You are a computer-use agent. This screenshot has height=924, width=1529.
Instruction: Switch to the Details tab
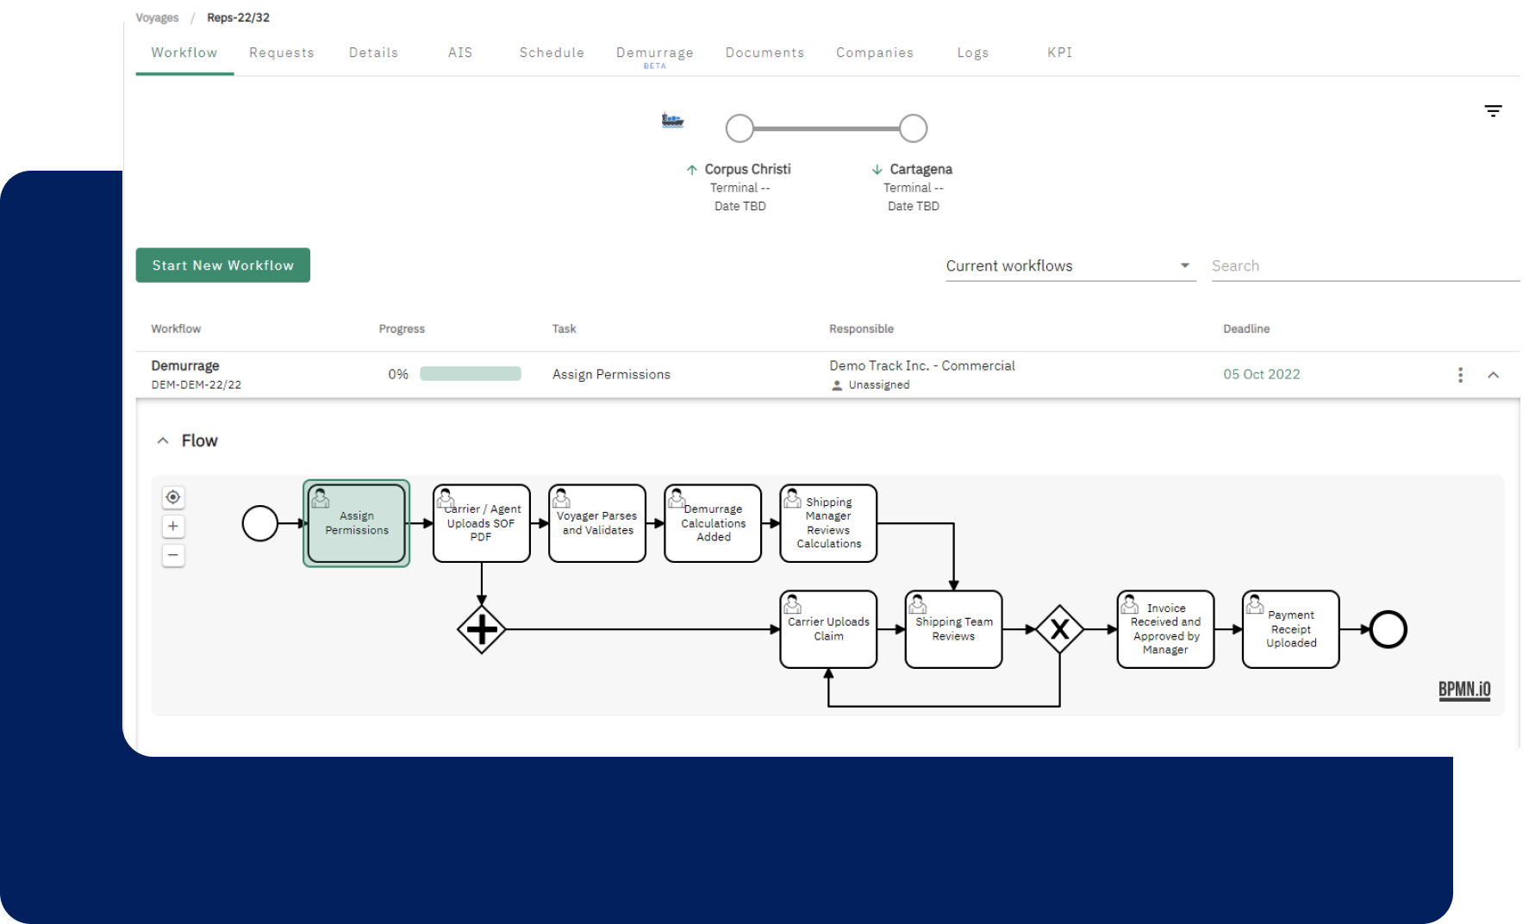coord(373,53)
